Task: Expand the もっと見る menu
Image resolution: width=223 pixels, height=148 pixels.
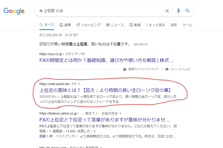Action: 156,25
